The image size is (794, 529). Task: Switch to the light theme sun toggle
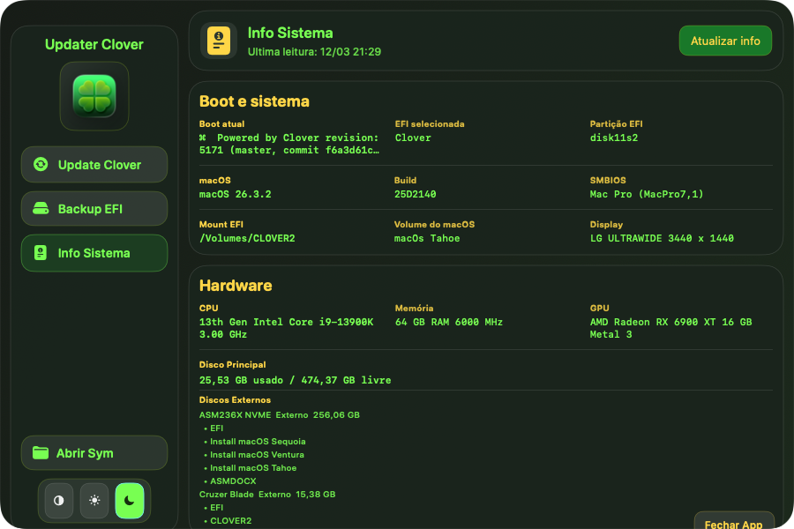(94, 501)
